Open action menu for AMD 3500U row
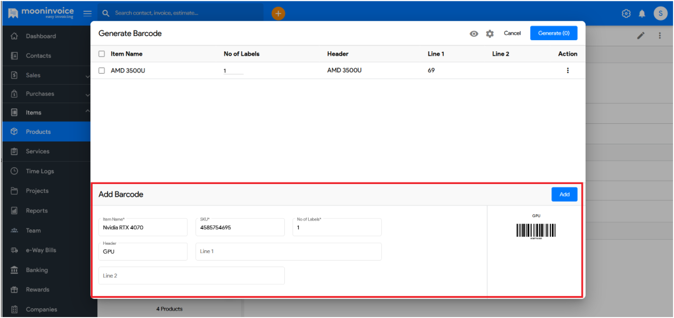Image resolution: width=674 pixels, height=318 pixels. (x=568, y=71)
